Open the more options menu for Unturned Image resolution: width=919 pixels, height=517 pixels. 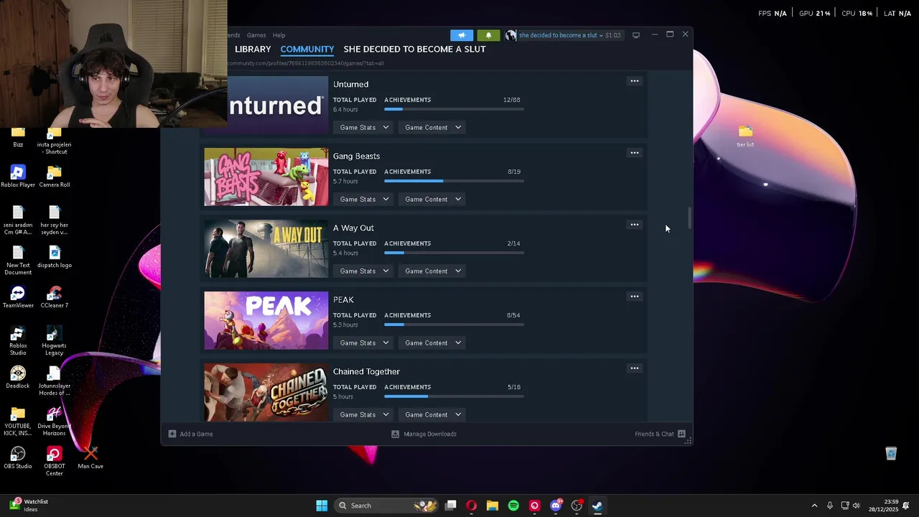634,81
